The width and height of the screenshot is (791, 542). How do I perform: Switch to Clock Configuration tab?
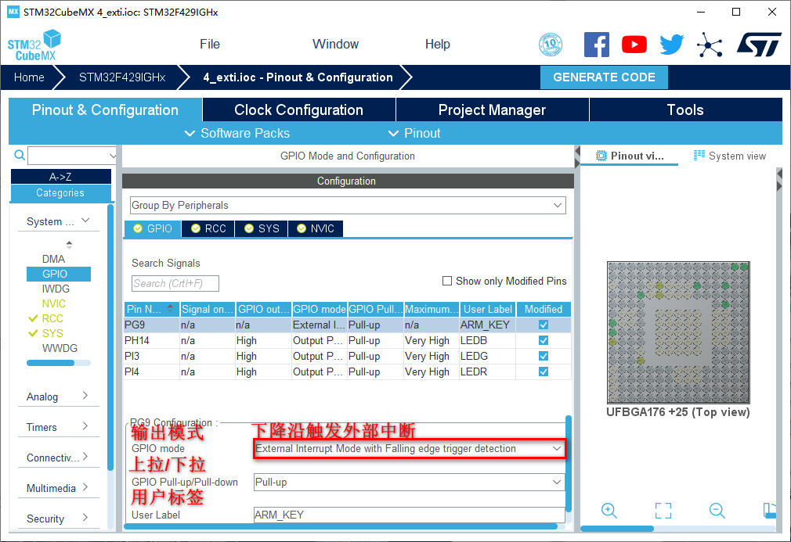(x=298, y=110)
